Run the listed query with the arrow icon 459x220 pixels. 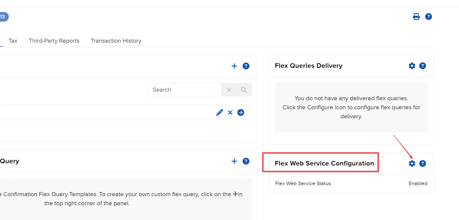[x=241, y=113]
